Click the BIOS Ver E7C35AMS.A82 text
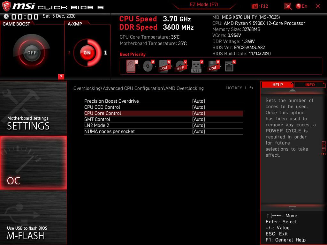 pyautogui.click(x=239, y=48)
